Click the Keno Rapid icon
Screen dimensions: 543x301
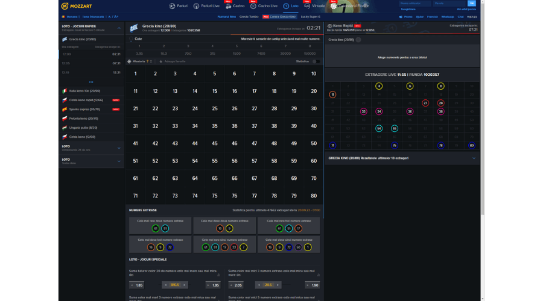(x=329, y=26)
